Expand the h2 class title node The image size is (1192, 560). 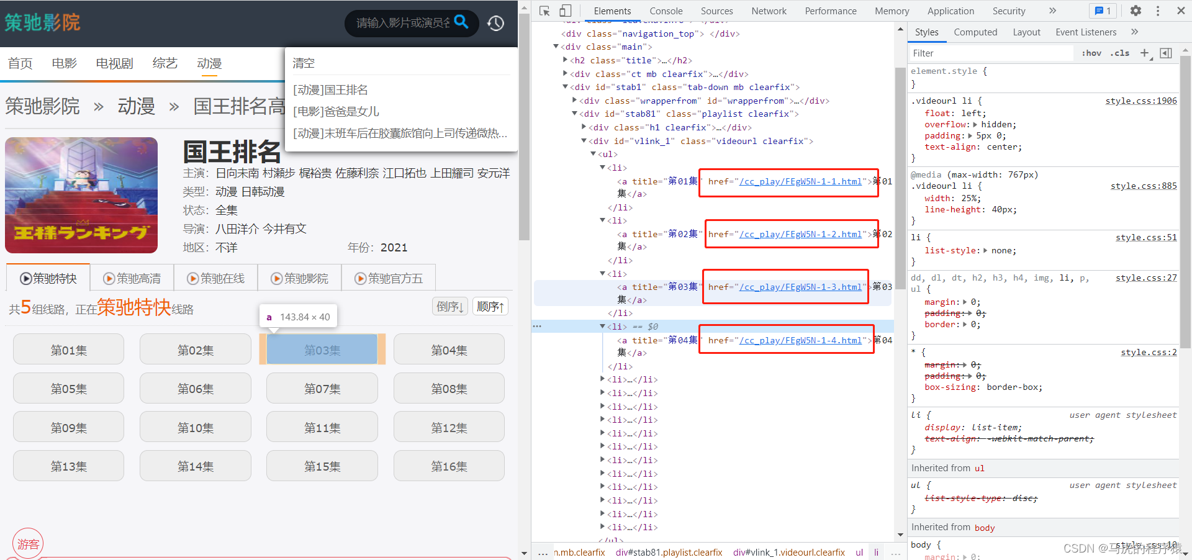click(x=565, y=60)
